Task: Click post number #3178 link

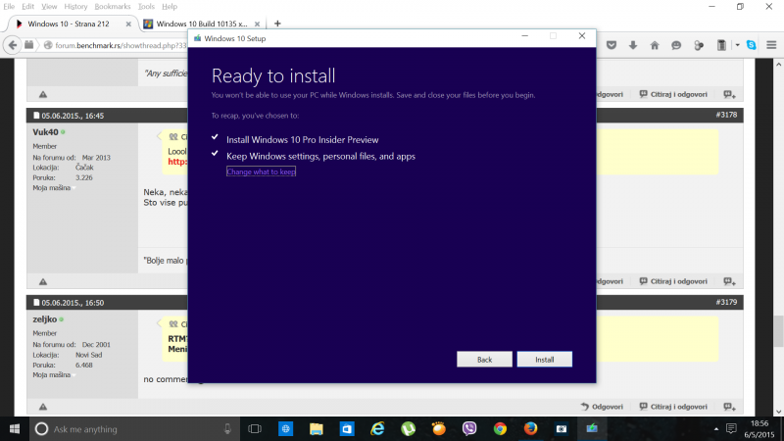Action: (x=726, y=115)
